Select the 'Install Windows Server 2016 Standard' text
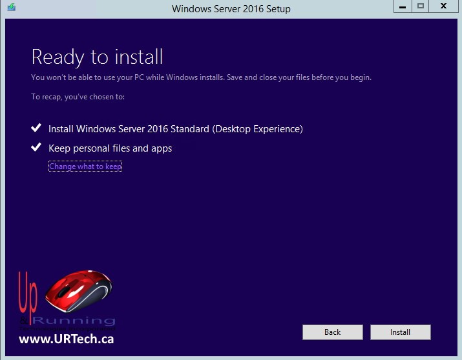This screenshot has width=462, height=360. 175,129
